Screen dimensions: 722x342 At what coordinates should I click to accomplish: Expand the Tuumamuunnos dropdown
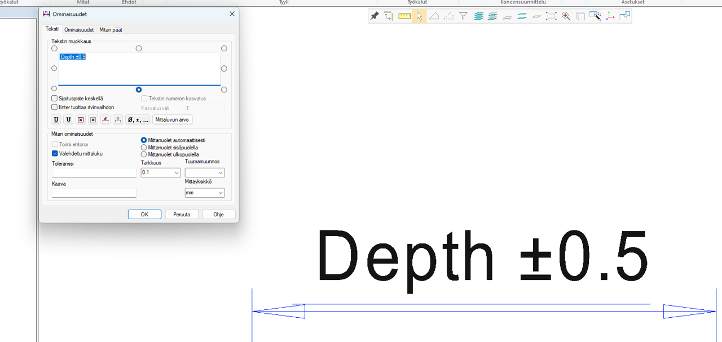pos(205,172)
